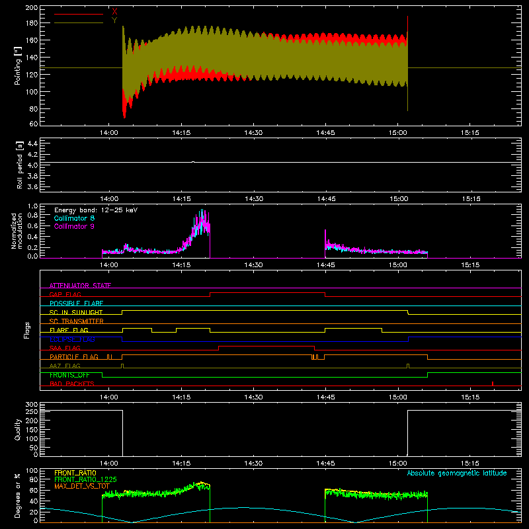This screenshot has height=529, width=529.
Task: Select the ECLIPSE_FLAG label
Action: tap(72, 339)
